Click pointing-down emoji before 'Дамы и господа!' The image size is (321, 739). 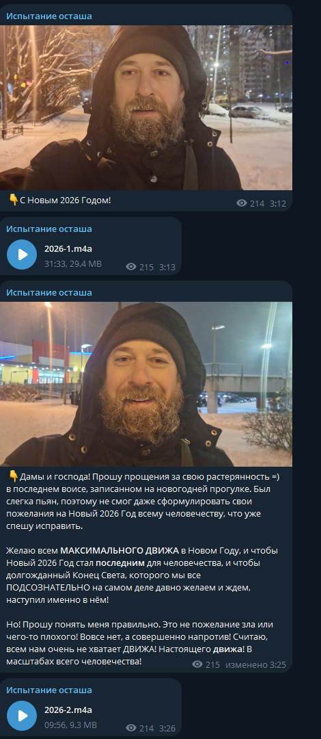14,476
